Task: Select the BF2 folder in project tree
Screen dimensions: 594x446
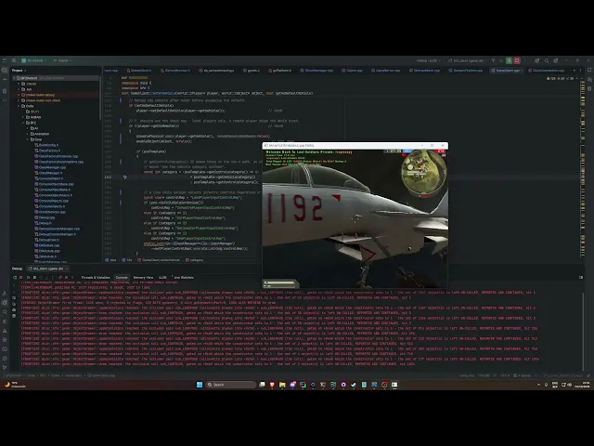Action: click(x=33, y=123)
